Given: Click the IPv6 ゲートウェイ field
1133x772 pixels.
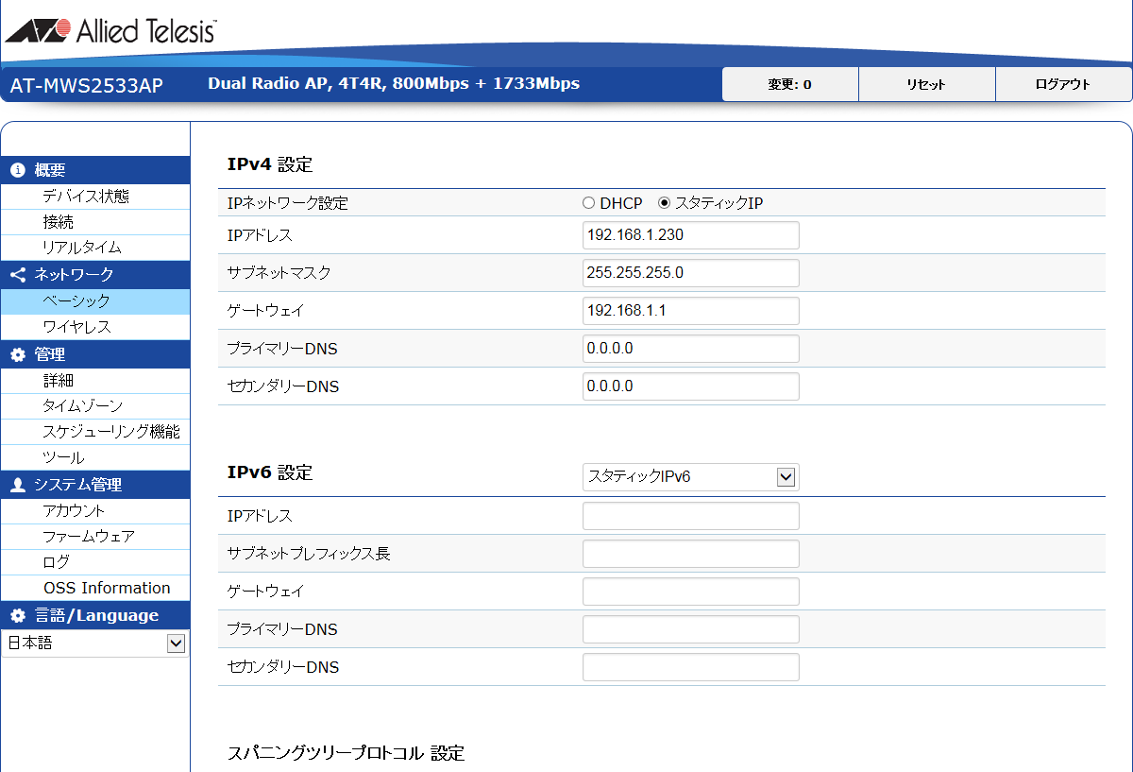Looking at the screenshot, I should pos(691,592).
